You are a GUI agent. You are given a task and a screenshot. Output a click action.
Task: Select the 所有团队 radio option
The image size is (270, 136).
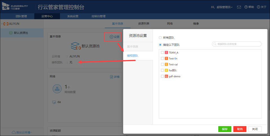pos(160,37)
